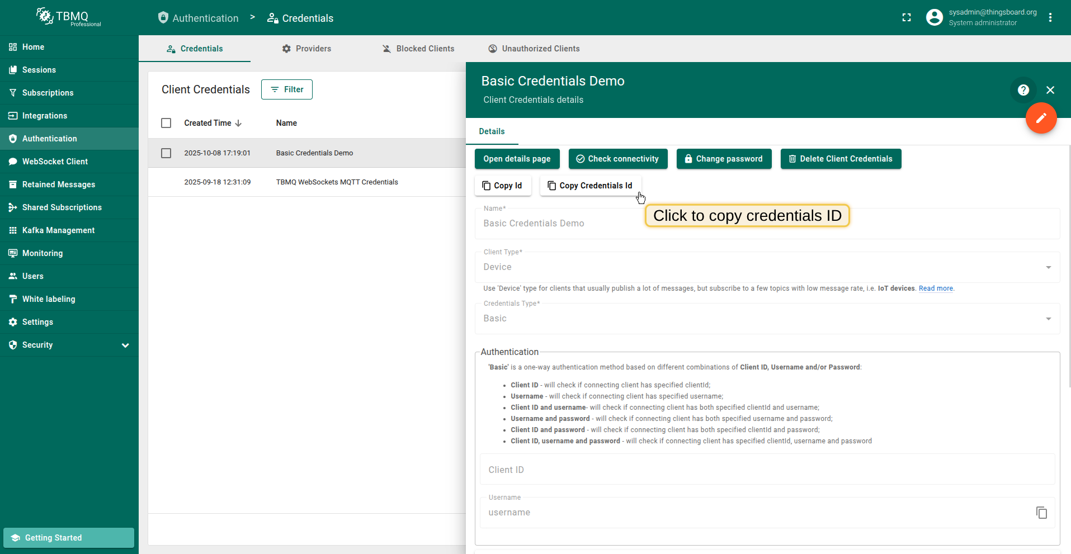The image size is (1071, 554).
Task: Follow the Read more link
Action: (936, 288)
